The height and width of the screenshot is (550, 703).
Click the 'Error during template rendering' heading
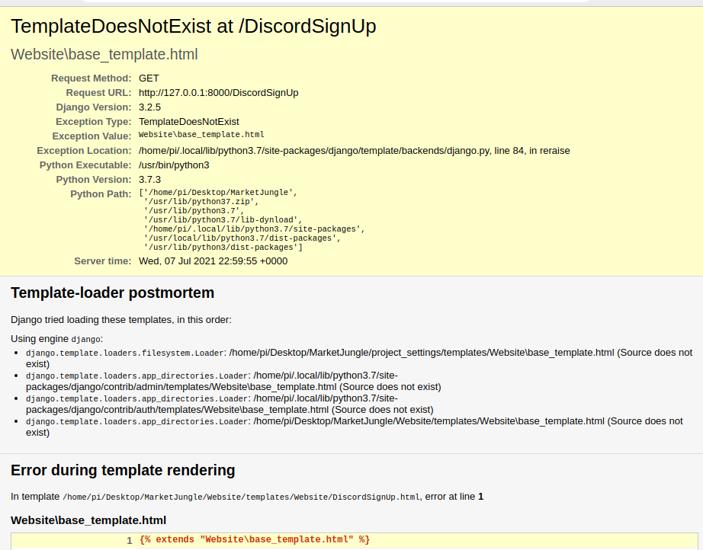point(123,470)
